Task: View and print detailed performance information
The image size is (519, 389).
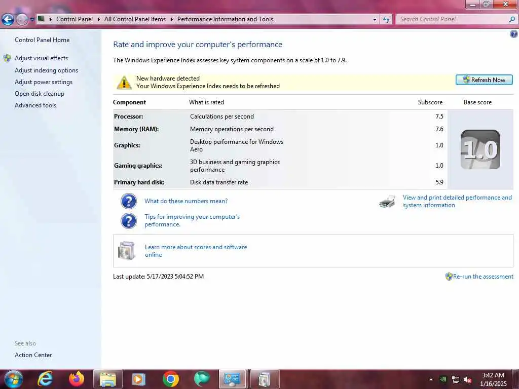Action: pos(457,201)
